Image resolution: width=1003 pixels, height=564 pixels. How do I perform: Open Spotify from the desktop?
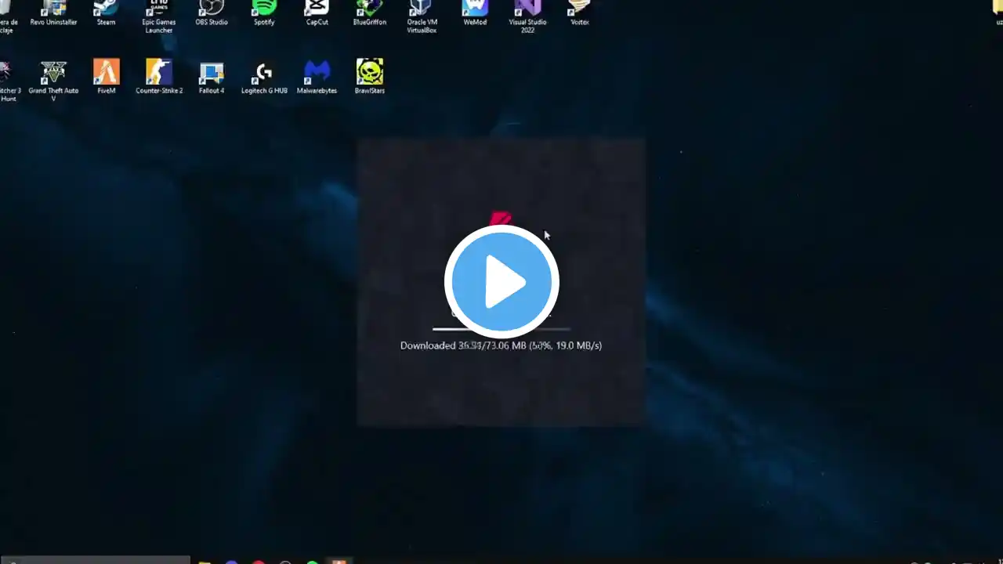click(264, 13)
